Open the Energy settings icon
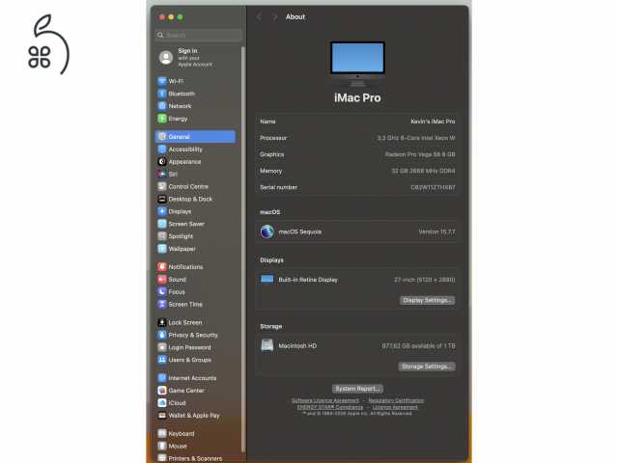The image size is (618, 463). click(162, 119)
